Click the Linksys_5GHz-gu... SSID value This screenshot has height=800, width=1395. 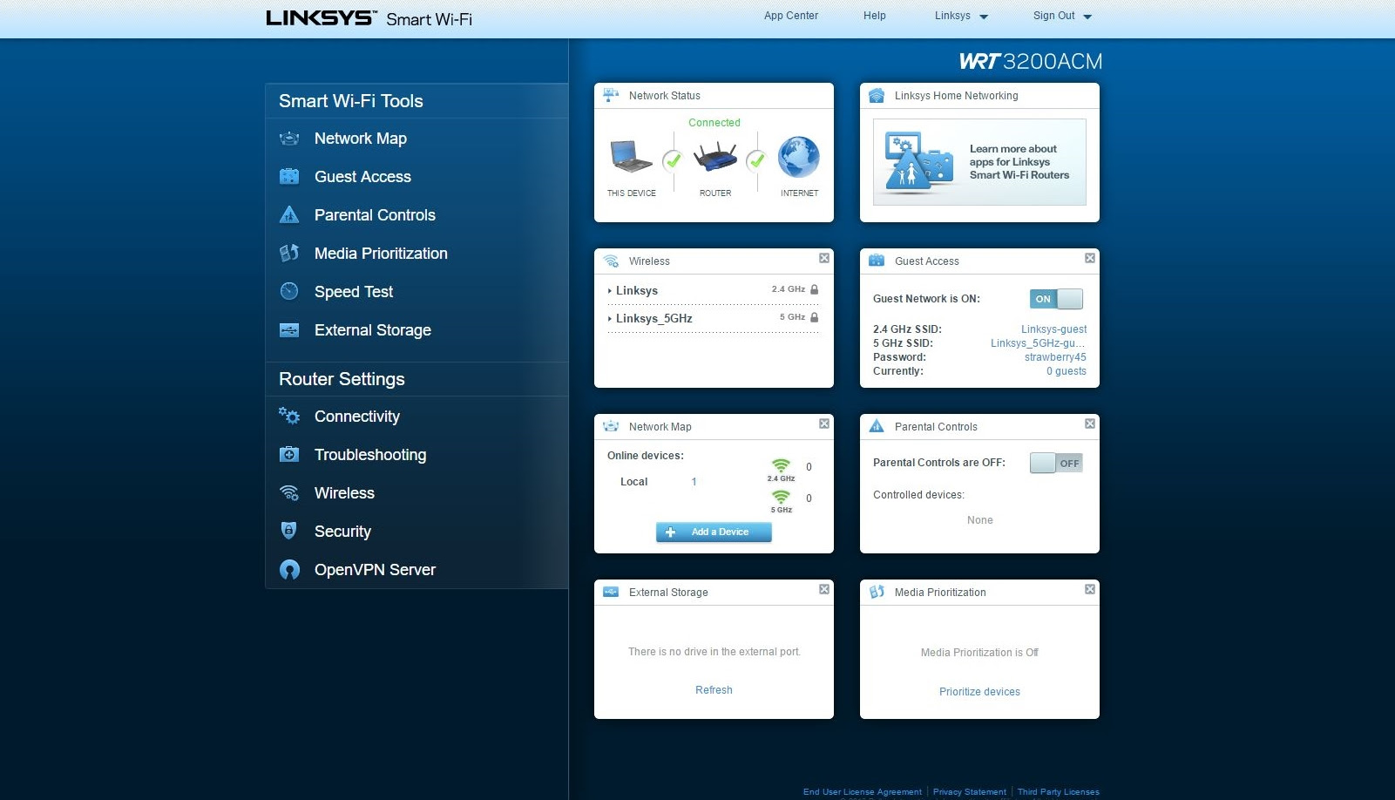[x=1038, y=343]
